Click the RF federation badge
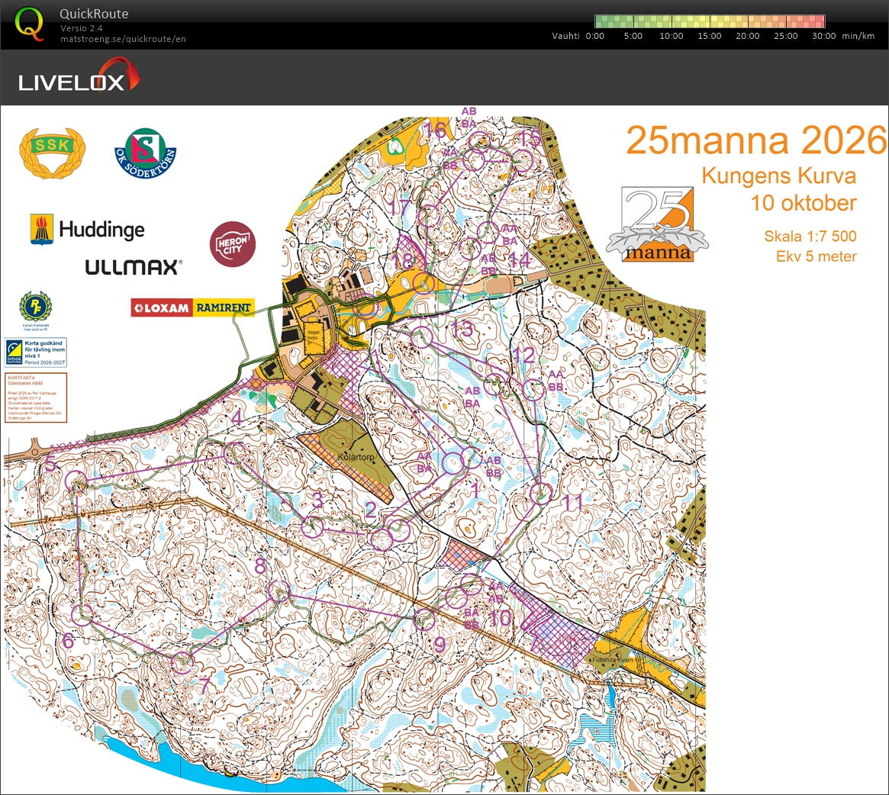Screen dimensions: 889x795 (36, 308)
